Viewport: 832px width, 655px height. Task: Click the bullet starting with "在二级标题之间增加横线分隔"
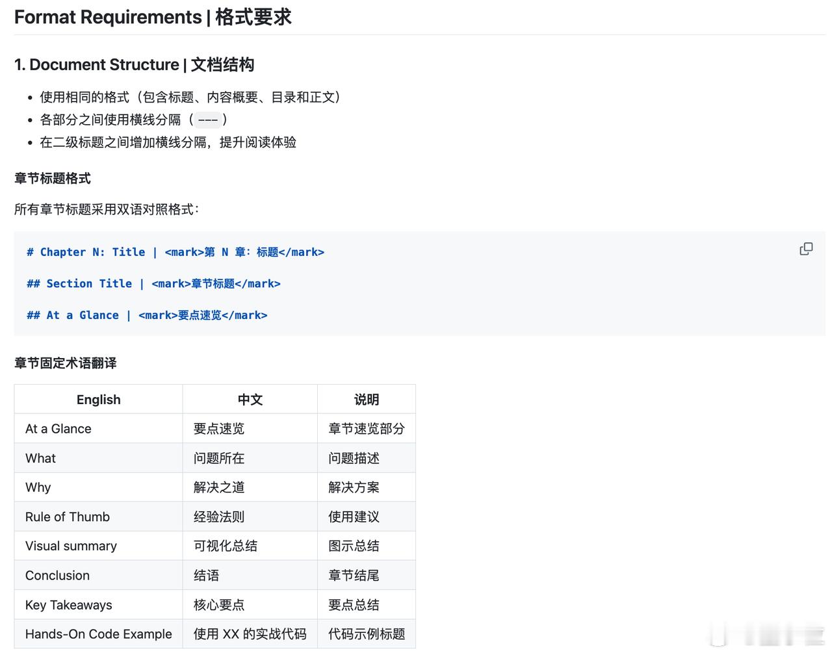168,142
